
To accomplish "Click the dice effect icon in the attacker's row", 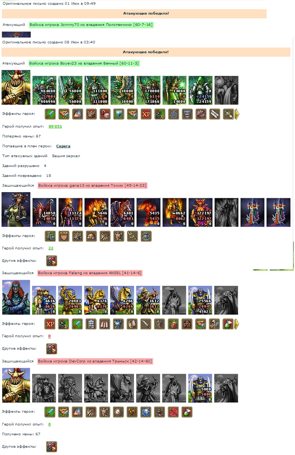I will (x=105, y=114).
